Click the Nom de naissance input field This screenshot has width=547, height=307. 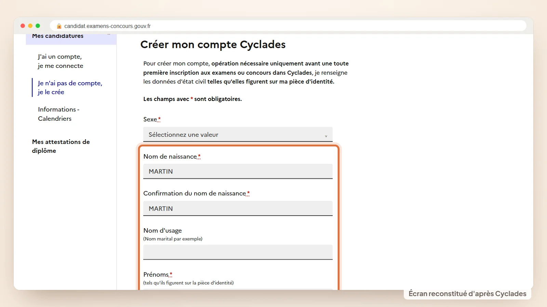238,171
